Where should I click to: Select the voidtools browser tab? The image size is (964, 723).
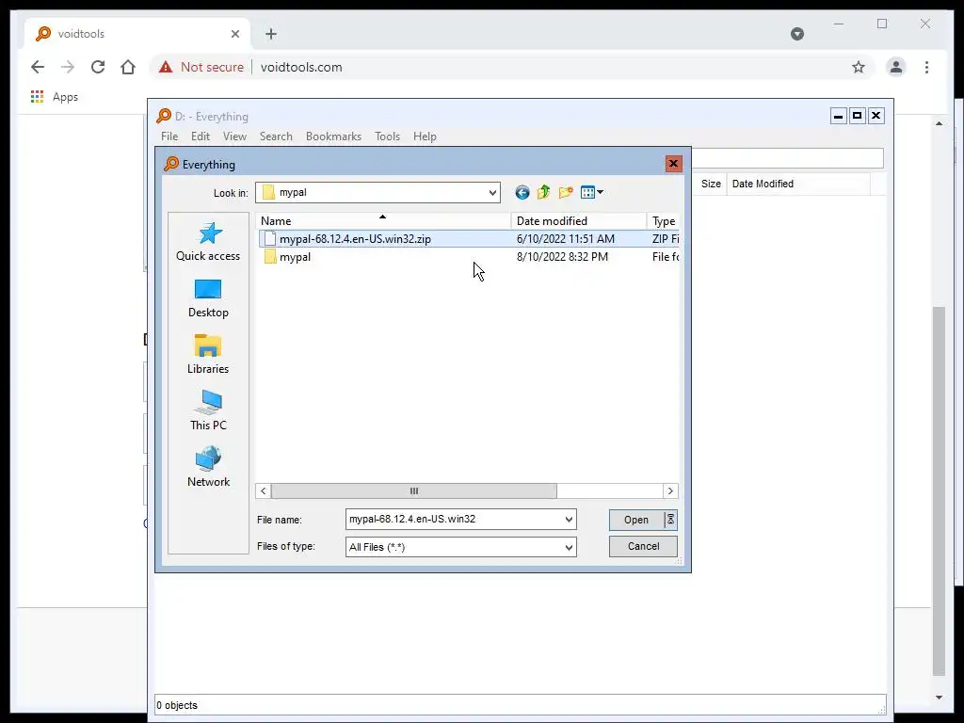point(137,34)
